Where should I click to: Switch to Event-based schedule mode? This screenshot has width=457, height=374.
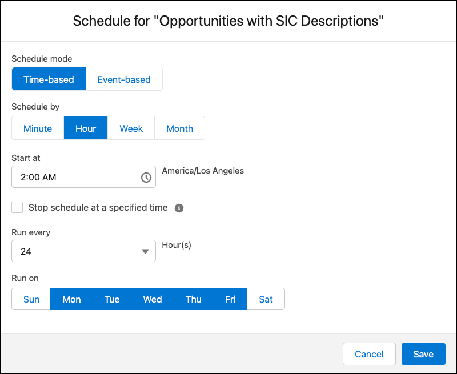(x=124, y=79)
